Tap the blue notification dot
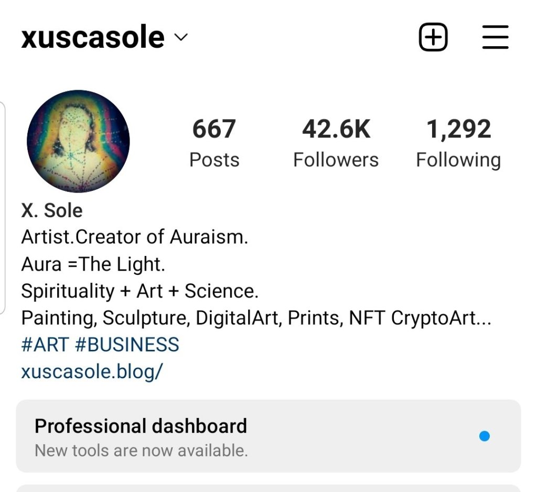The height and width of the screenshot is (492, 537). click(x=485, y=436)
